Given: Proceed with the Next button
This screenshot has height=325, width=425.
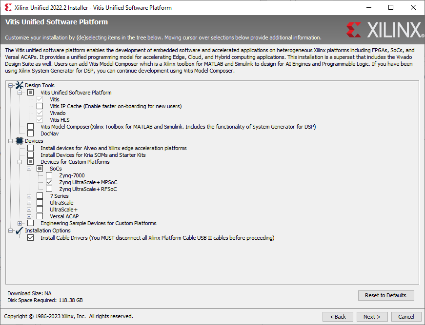Looking at the screenshot, I should pos(371,317).
